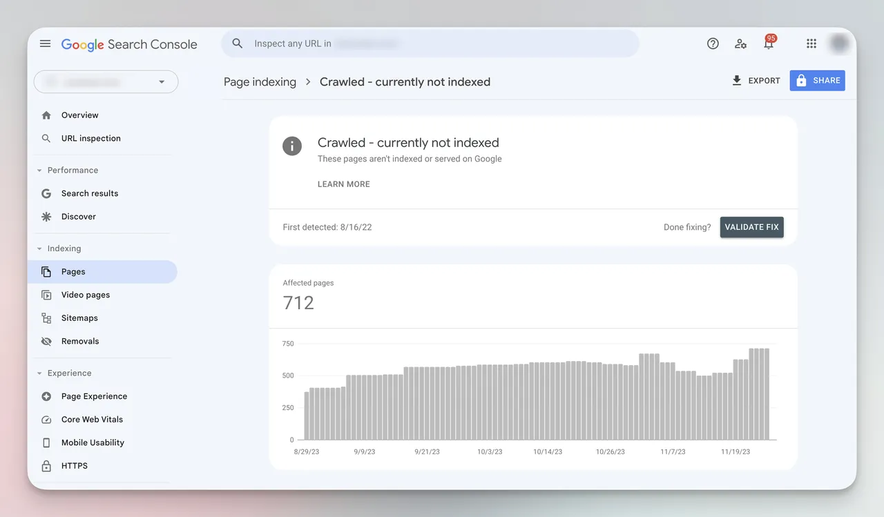The image size is (884, 517).
Task: Click the Page Experience icon
Action: [x=46, y=396]
